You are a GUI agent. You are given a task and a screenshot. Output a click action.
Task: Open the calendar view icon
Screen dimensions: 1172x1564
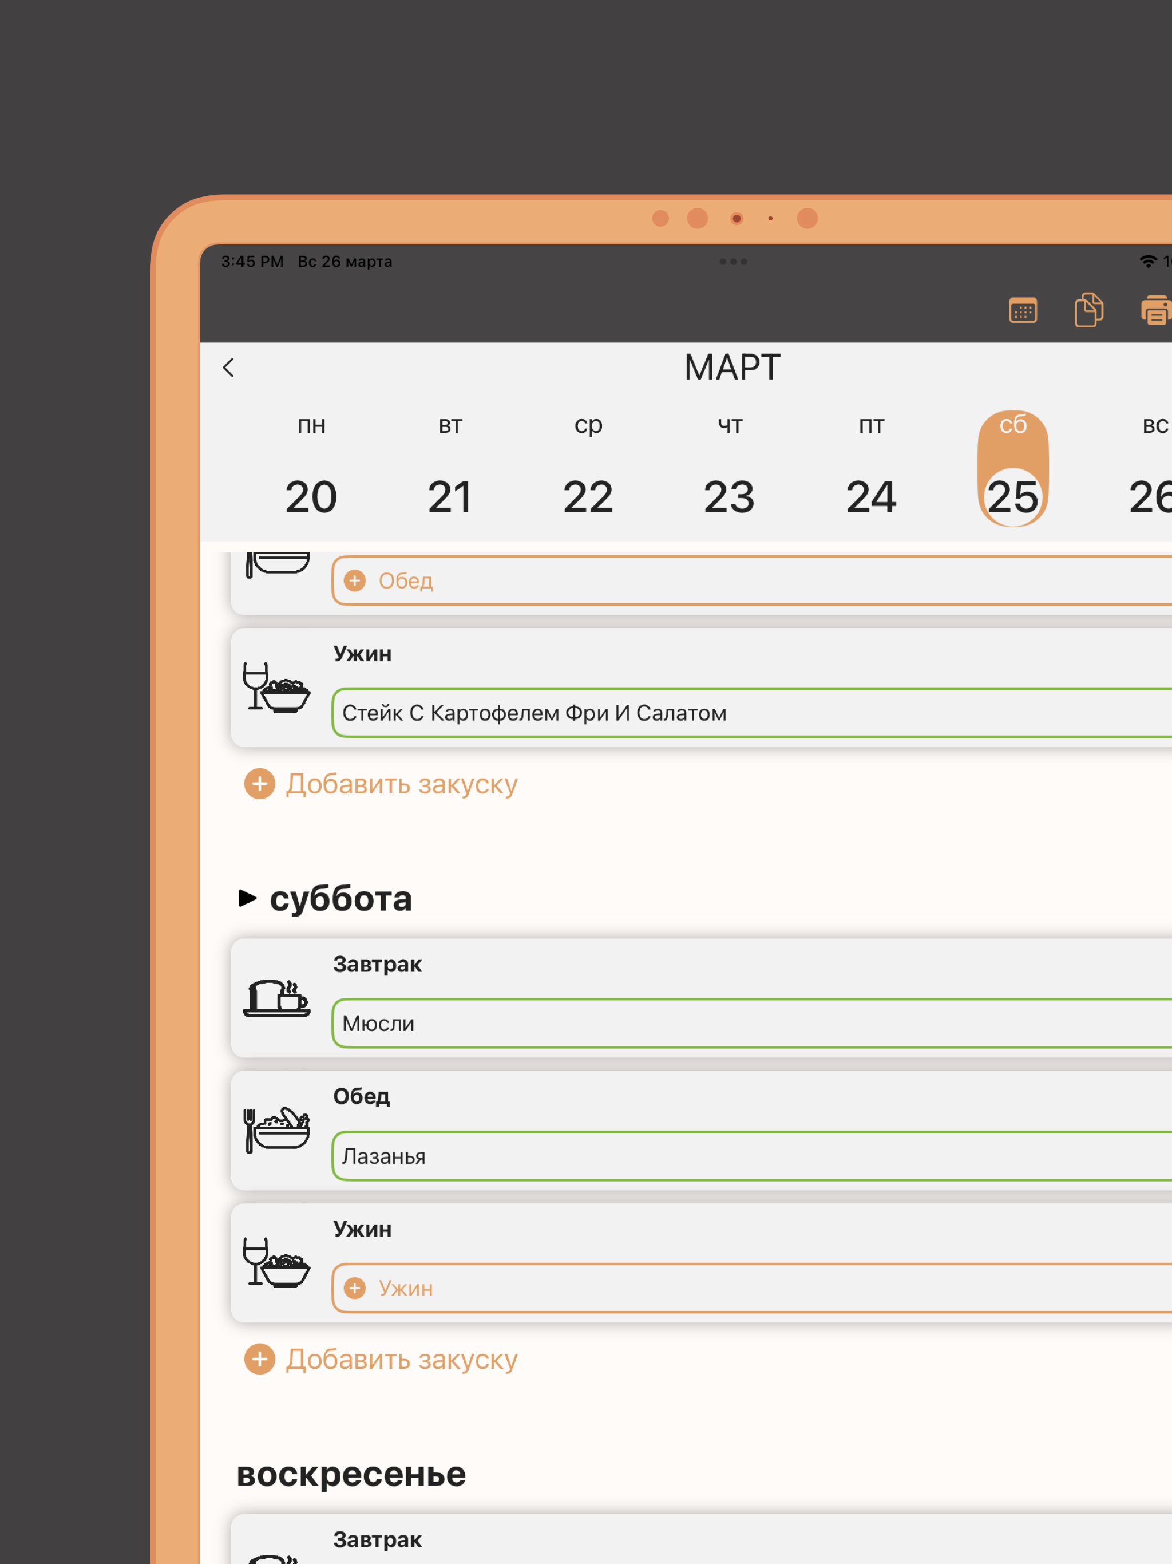pyautogui.click(x=1023, y=310)
